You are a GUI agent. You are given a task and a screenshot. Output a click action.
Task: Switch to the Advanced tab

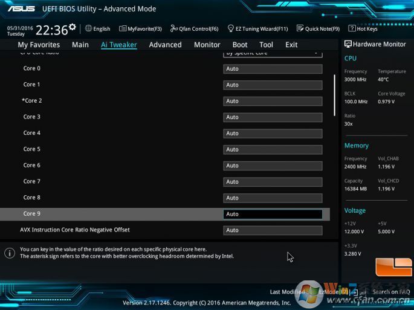pyautogui.click(x=165, y=45)
